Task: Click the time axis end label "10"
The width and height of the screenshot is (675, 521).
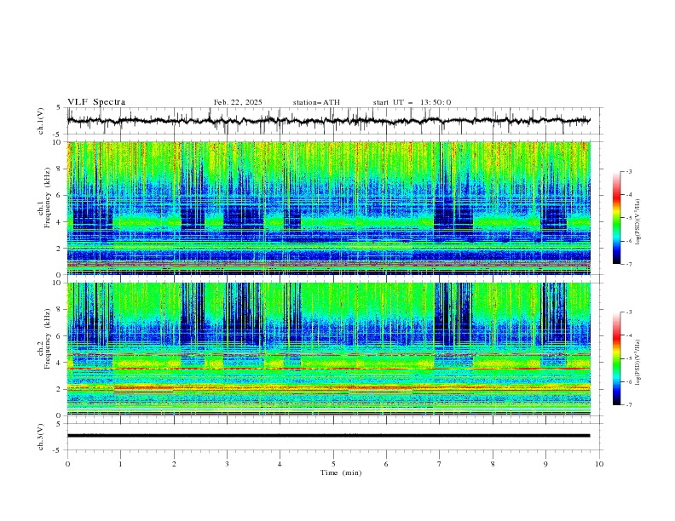Action: pos(599,464)
